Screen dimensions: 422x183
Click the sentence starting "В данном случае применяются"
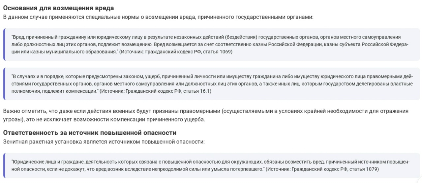[x=158, y=16]
